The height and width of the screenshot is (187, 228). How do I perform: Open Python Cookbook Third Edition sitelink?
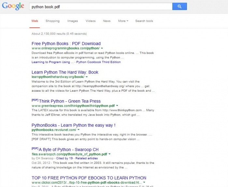[x=98, y=62]
